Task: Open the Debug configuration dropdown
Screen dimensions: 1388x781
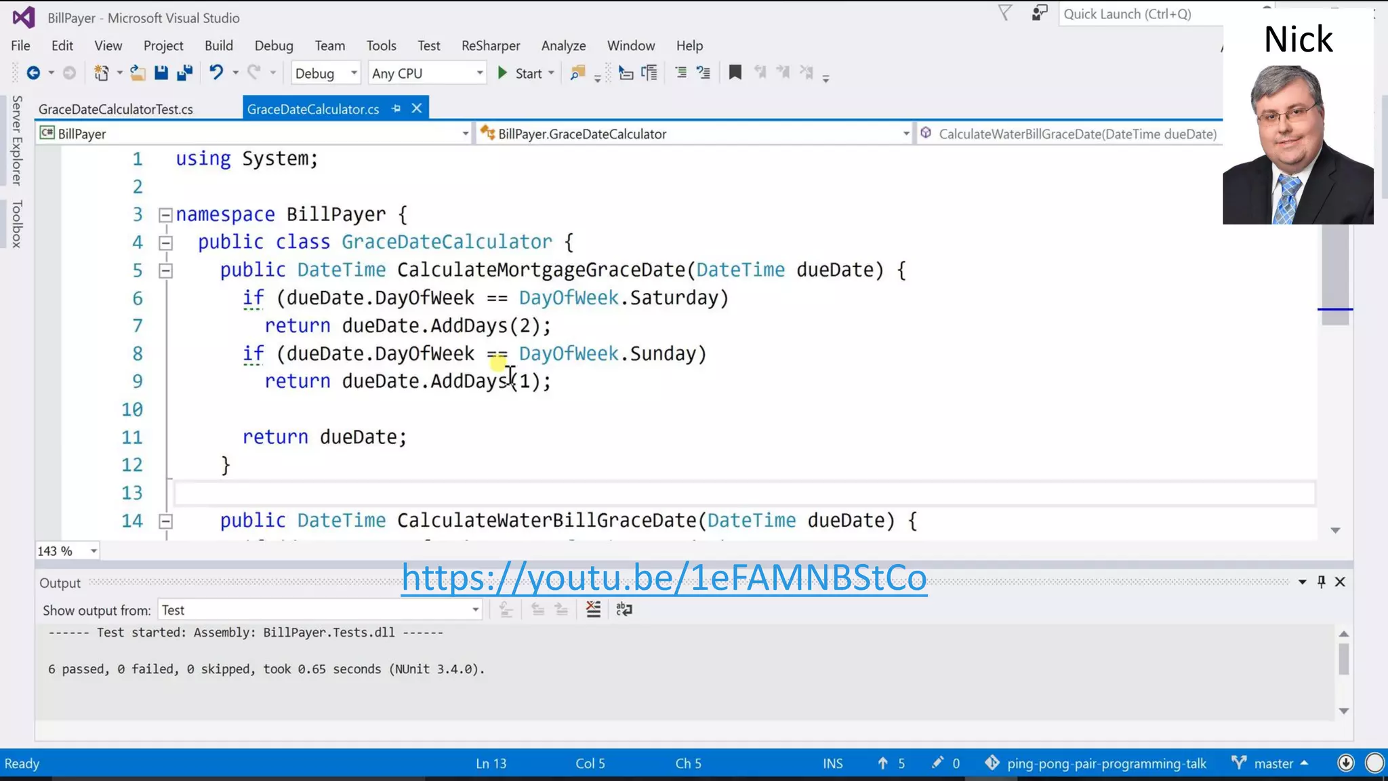Action: point(325,73)
